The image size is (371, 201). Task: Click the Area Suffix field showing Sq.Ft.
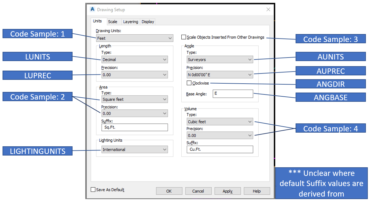(x=134, y=127)
